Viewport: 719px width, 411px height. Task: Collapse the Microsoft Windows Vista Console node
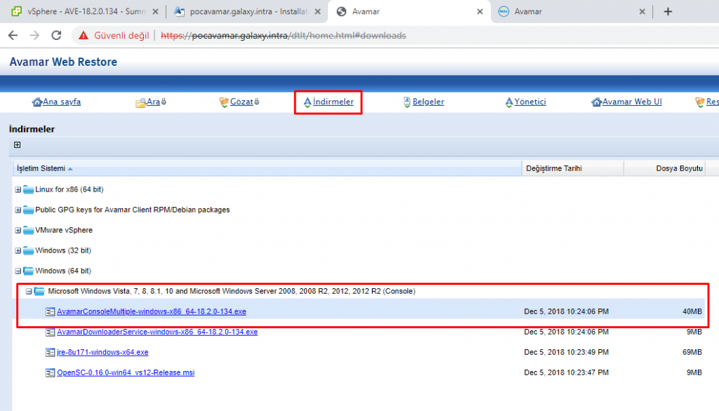point(29,291)
